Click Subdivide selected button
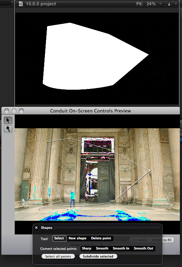This screenshot has width=182, height=267. (98, 256)
